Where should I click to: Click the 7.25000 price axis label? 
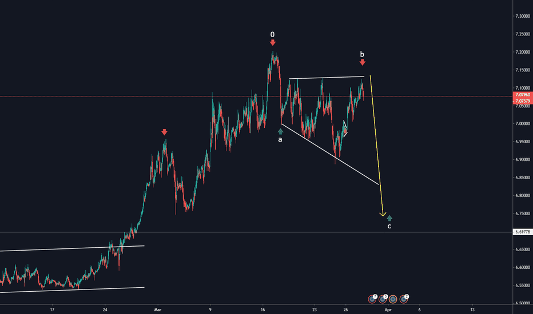coord(523,34)
